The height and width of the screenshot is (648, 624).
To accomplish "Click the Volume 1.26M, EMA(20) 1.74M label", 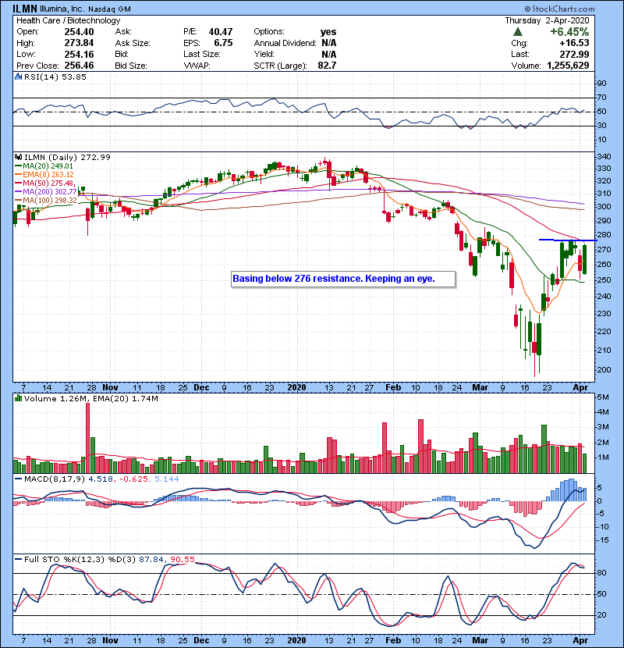I will [x=90, y=398].
